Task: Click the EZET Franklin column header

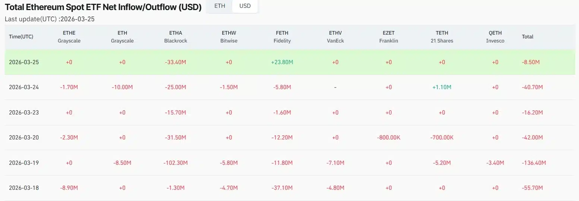Action: [x=388, y=37]
